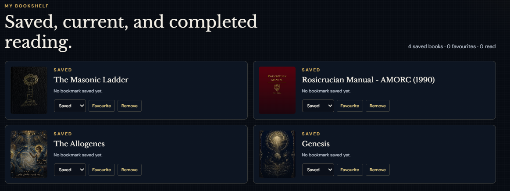This screenshot has height=191, width=510.
Task: Open the Genesis cover image
Action: tap(277, 154)
